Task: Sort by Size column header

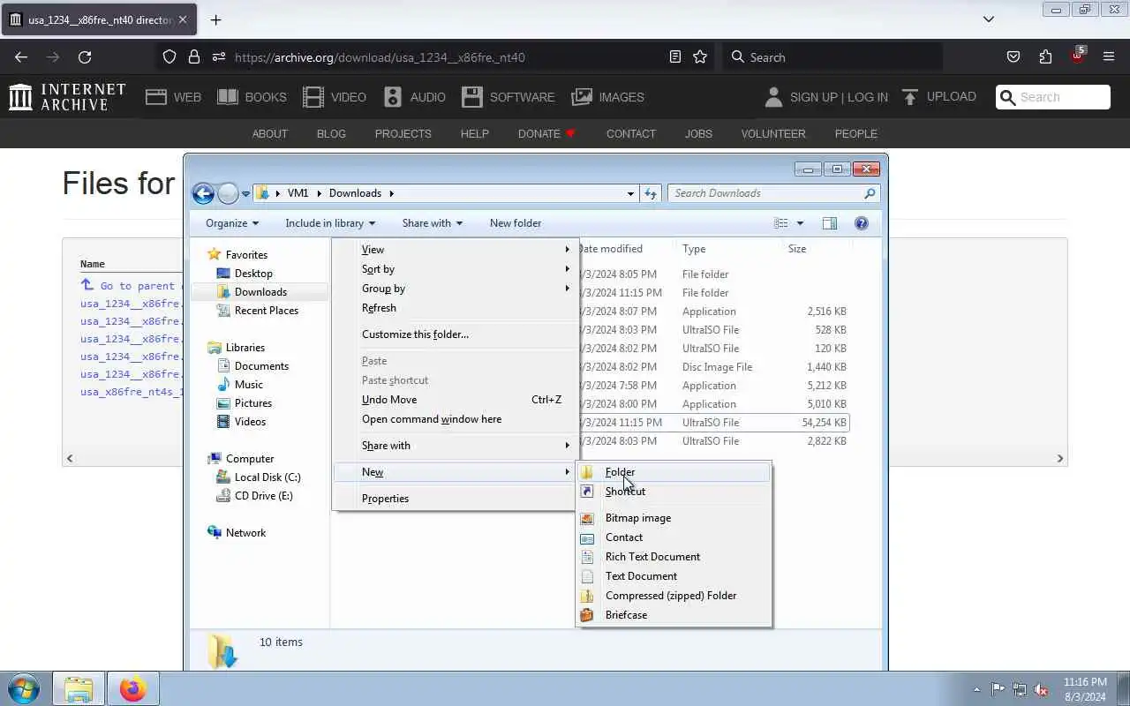Action: [816, 249]
